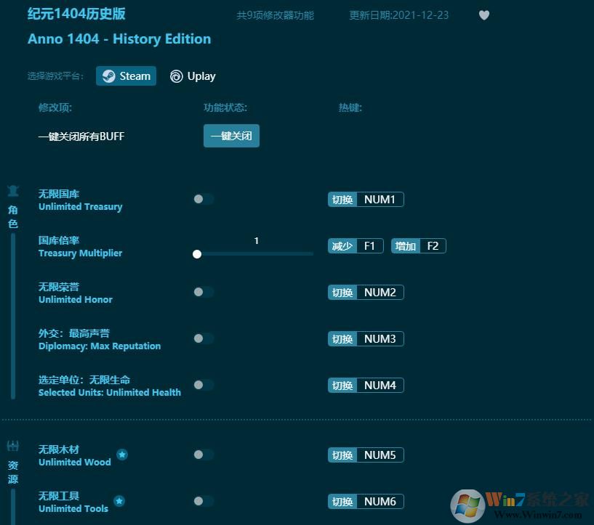The height and width of the screenshot is (525, 594).
Task: Enable the Unlimited Treasury toggle
Action: tap(204, 199)
